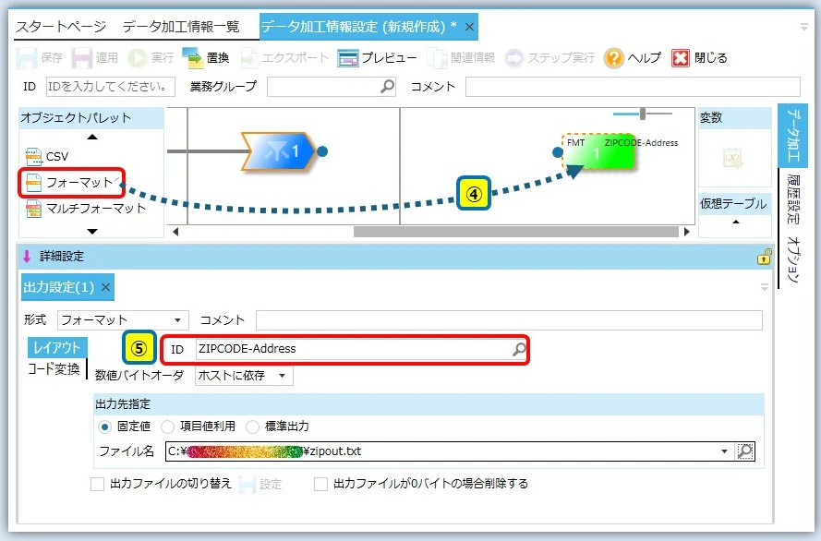Click the 保存 (Save) toolbar icon

(x=26, y=58)
